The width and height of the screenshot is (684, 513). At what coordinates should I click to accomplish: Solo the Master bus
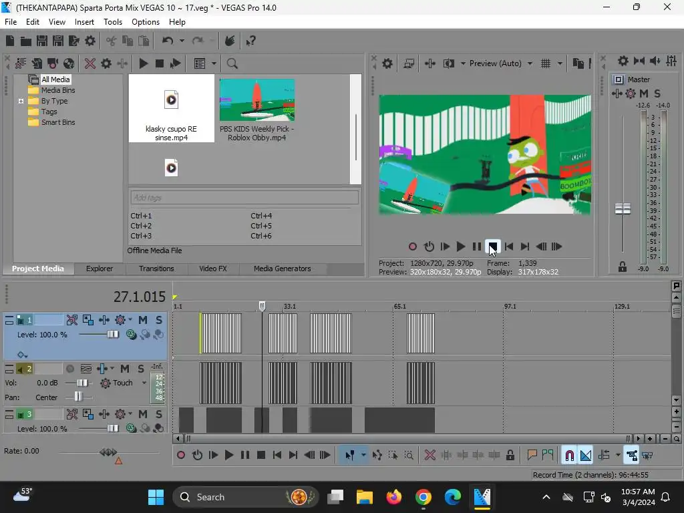[x=657, y=94]
